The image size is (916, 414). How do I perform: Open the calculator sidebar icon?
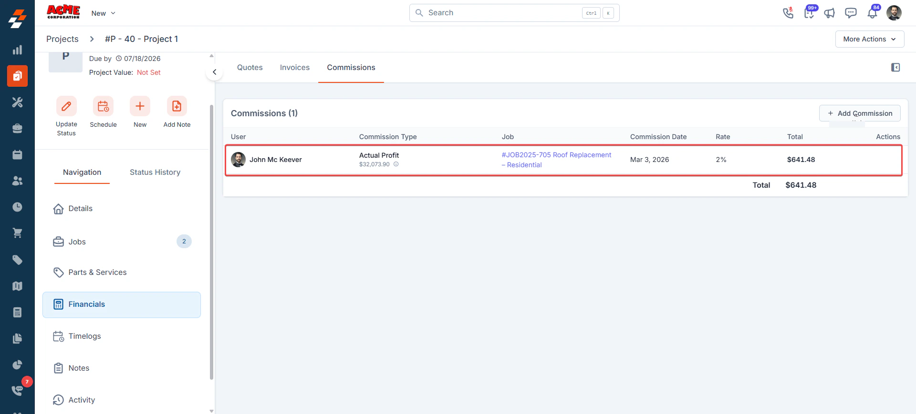(x=17, y=313)
